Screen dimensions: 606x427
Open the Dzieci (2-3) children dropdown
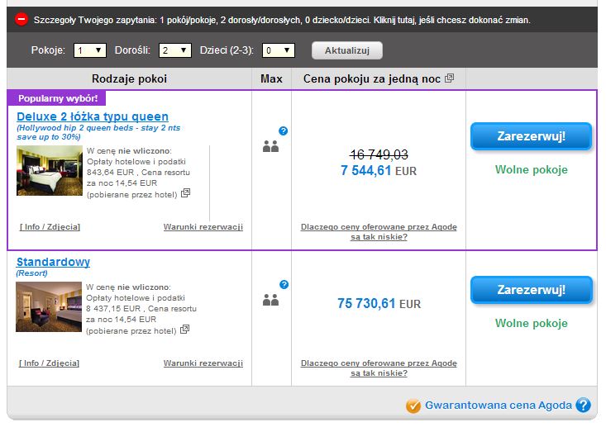pos(279,50)
